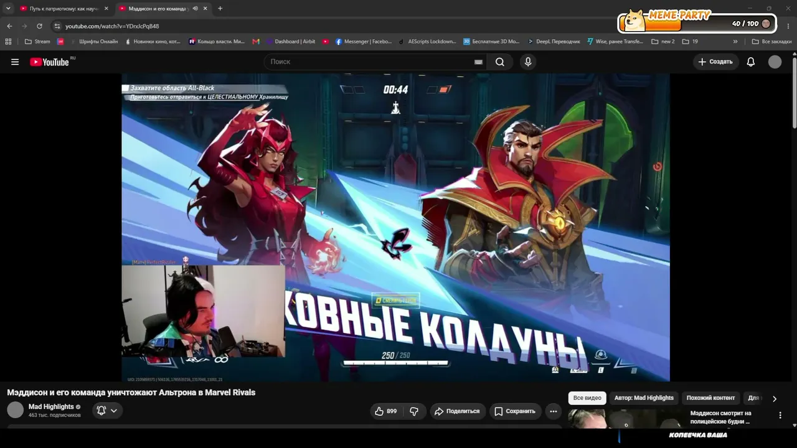Click the 'Сохранить' button
This screenshot has height=448, width=797.
click(x=515, y=411)
